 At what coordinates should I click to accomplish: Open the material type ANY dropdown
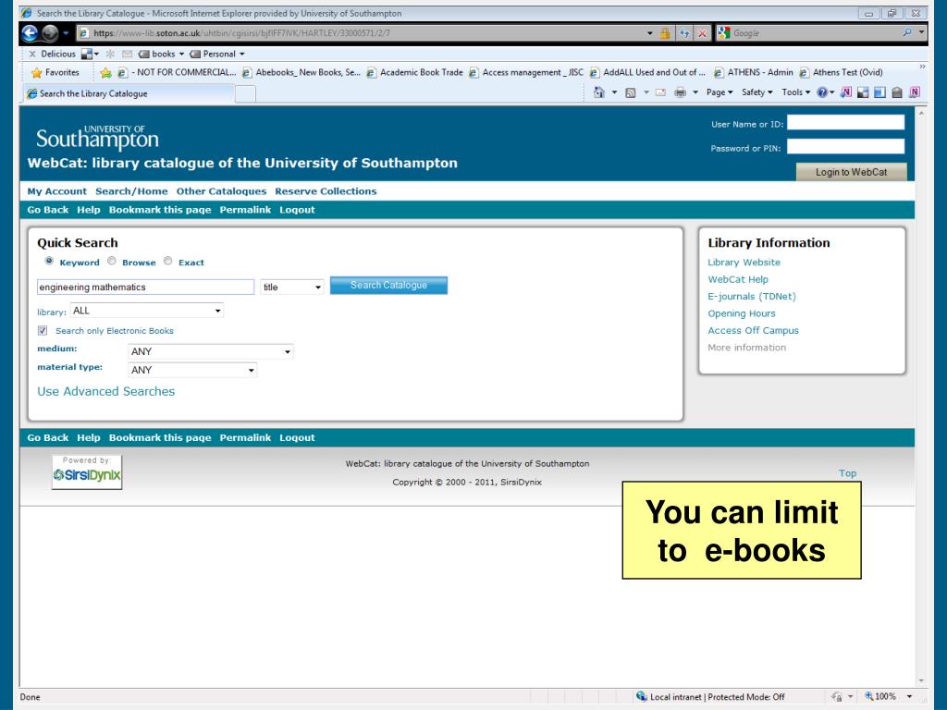coord(192,370)
